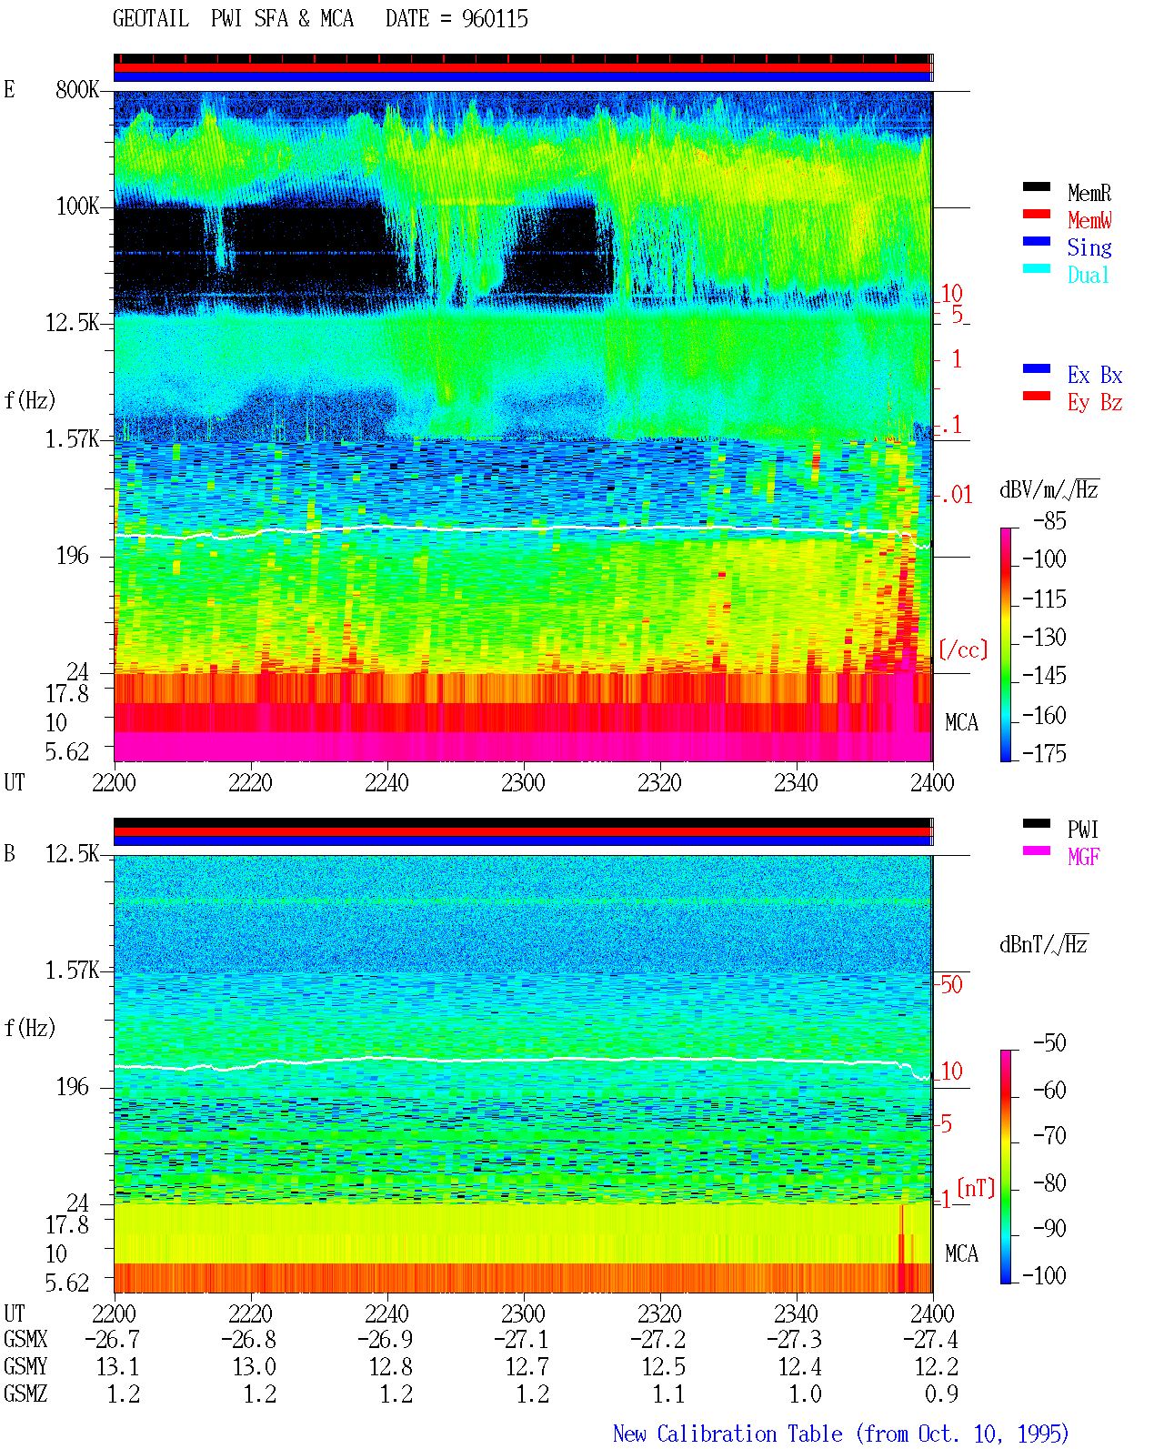The image size is (1164, 1449).
Task: Click the '-50' value on dBnT scale
Action: [x=1049, y=1043]
